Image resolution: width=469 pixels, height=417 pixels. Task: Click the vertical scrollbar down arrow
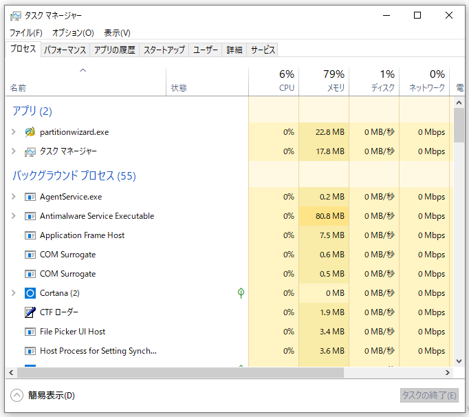click(459, 361)
